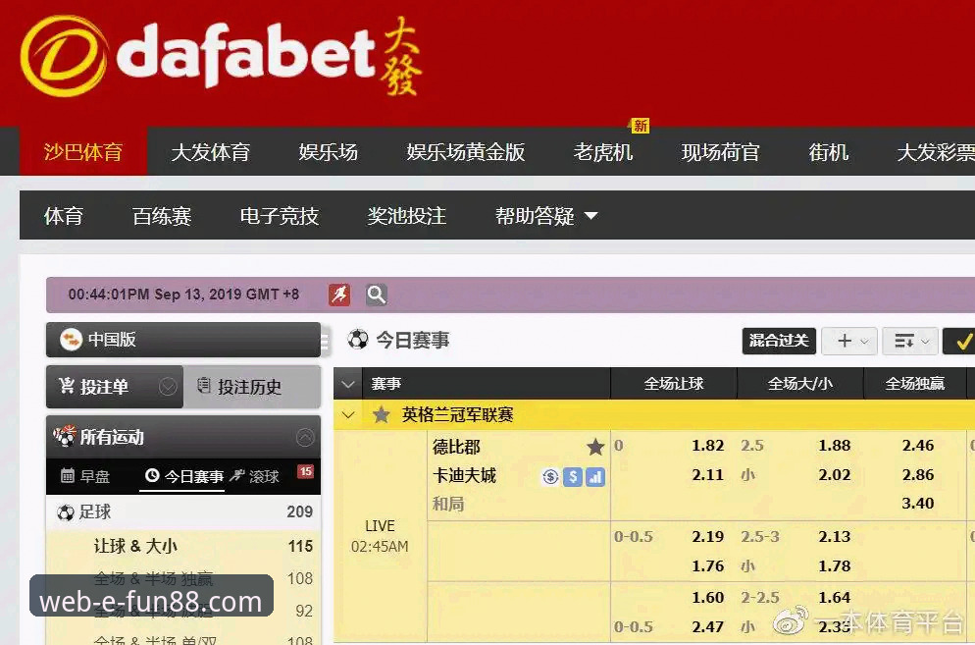Viewport: 975px width, 645px height.
Task: Expand the 投注单 circular dropdown arrow
Action: click(168, 387)
